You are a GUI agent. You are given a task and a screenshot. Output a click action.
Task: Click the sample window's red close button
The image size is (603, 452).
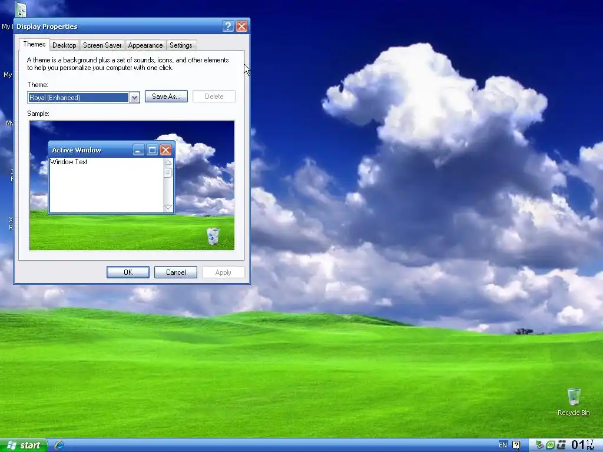165,150
